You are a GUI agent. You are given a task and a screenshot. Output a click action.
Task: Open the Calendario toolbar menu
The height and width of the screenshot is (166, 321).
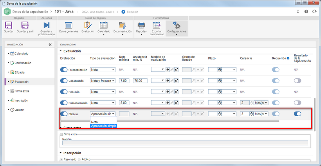(x=104, y=25)
